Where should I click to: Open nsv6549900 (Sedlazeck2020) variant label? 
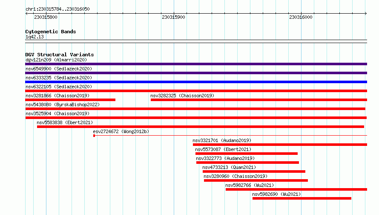[59, 69]
